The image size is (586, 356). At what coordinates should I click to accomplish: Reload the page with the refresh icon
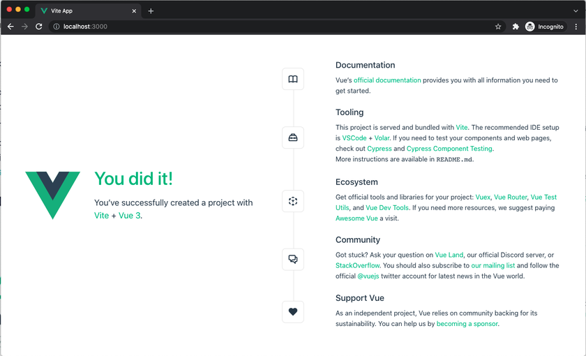click(x=39, y=27)
